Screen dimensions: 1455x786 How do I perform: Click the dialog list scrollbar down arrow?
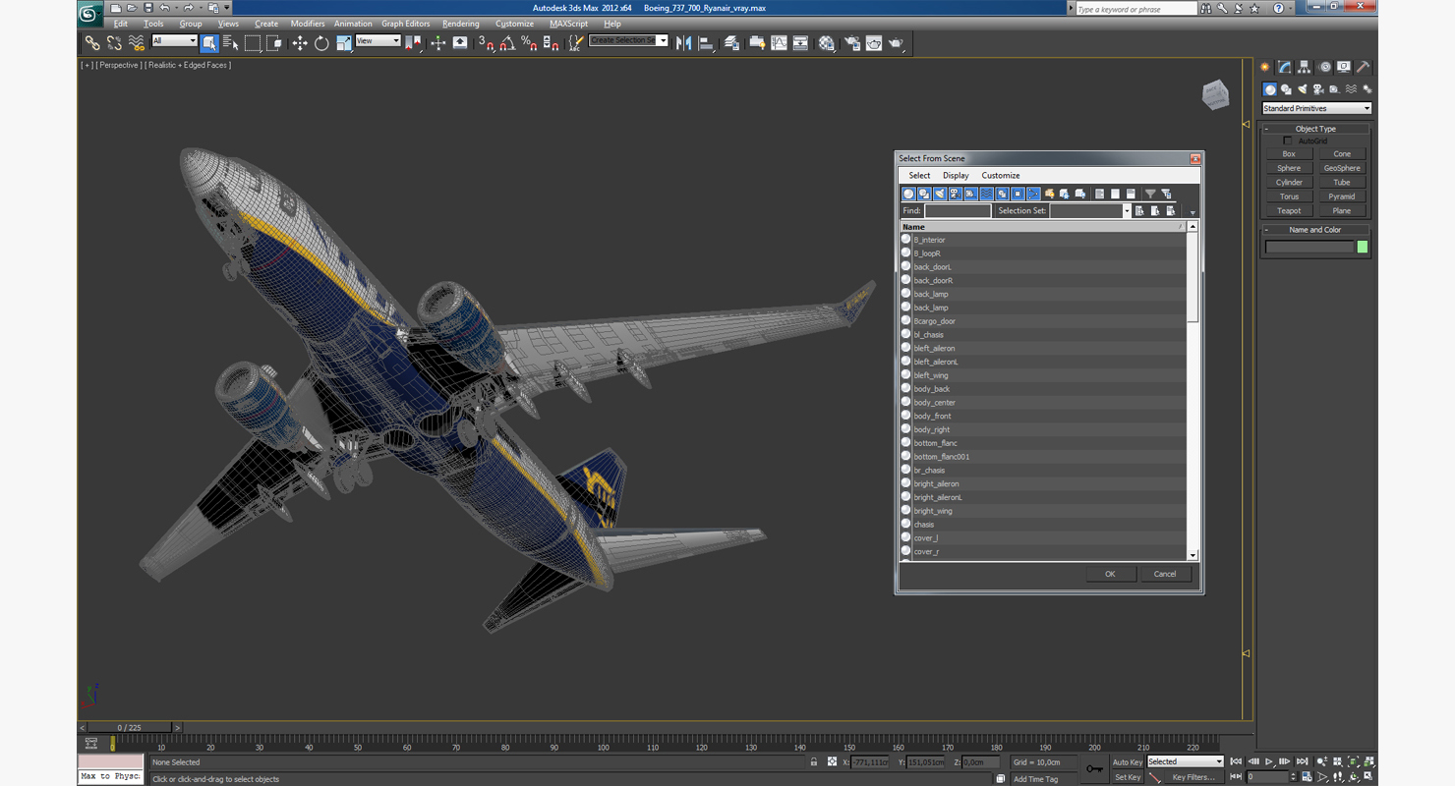click(1193, 556)
